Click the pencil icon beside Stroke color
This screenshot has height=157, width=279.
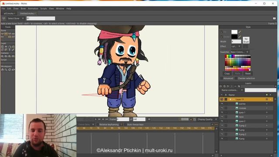coord(240,37)
